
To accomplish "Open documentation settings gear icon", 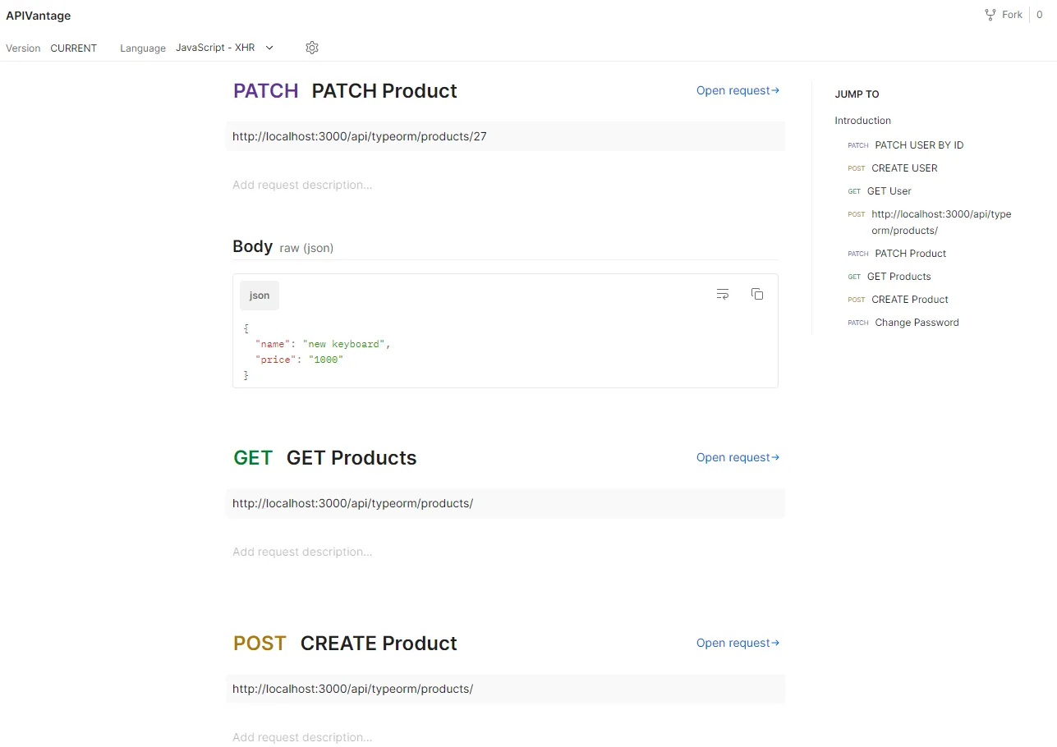I will coord(312,48).
